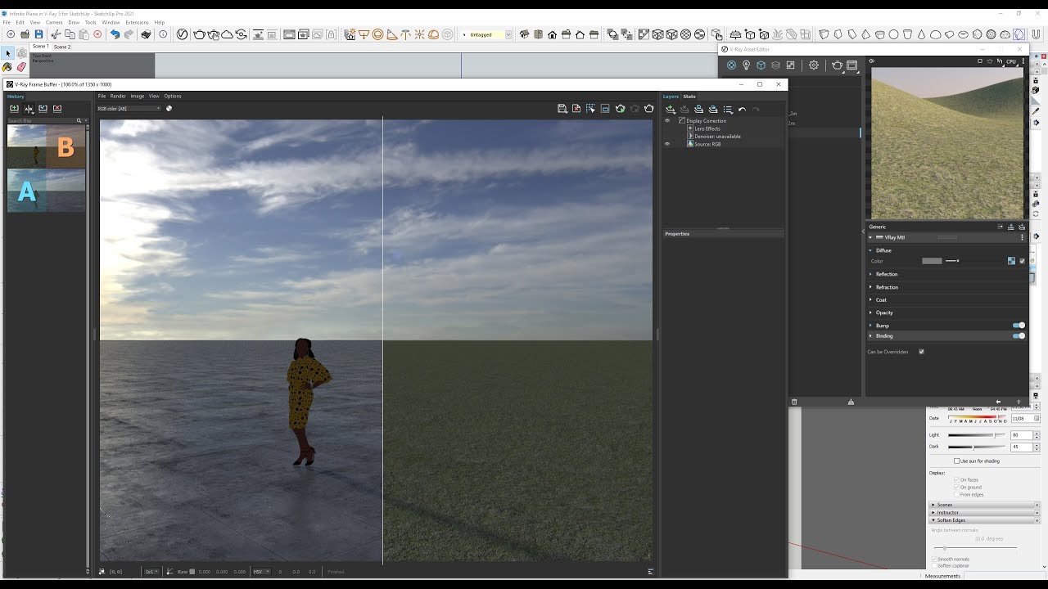Image resolution: width=1048 pixels, height=589 pixels.
Task: Click create layer icon in Layers panel
Action: (x=671, y=109)
